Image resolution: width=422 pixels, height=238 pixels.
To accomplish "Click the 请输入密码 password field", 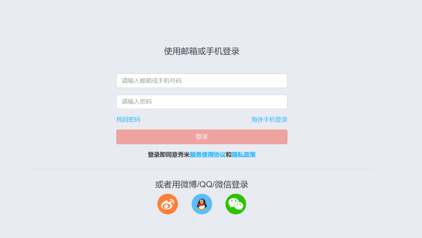I will (x=202, y=102).
